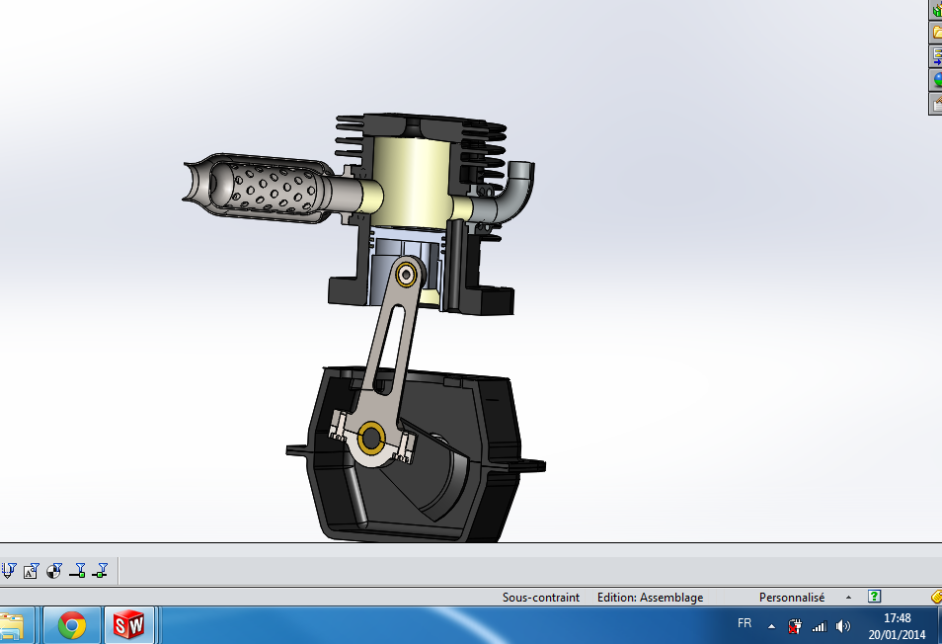Open the FR language input indicator
Screen dimensions: 942x644
pyautogui.click(x=745, y=623)
